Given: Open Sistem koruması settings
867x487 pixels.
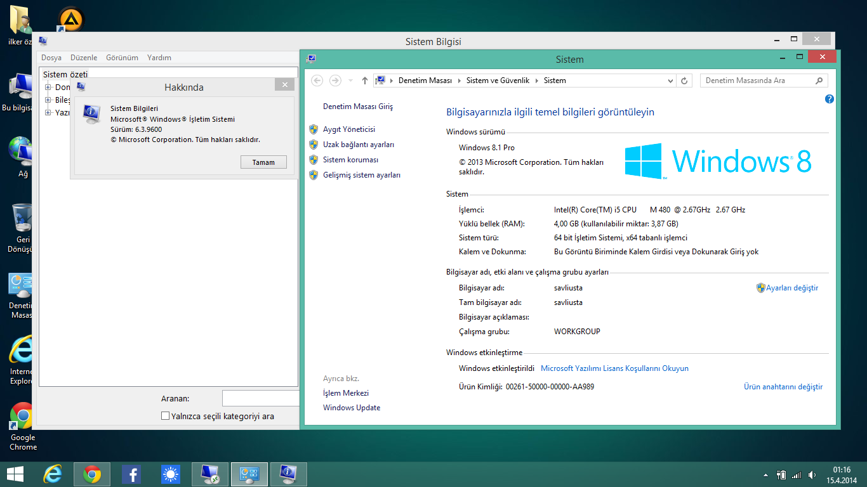Looking at the screenshot, I should pyautogui.click(x=350, y=160).
